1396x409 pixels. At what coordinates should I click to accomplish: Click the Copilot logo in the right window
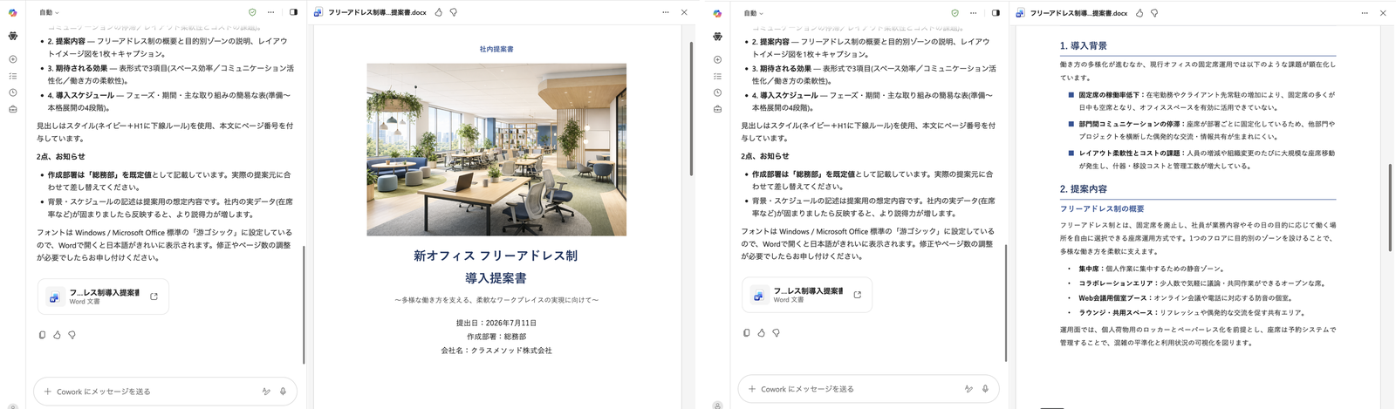[x=717, y=13]
